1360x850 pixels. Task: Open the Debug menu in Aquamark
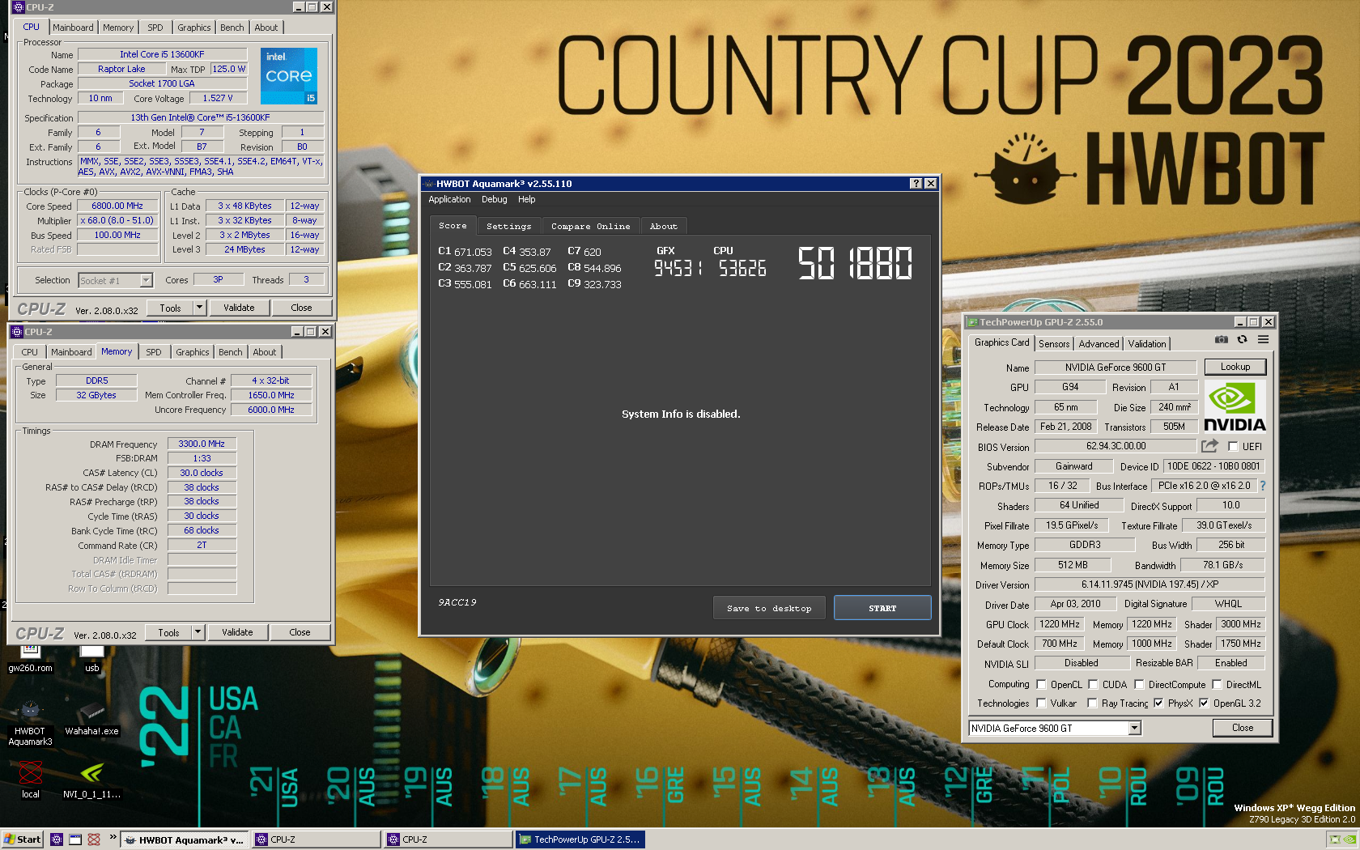(494, 200)
